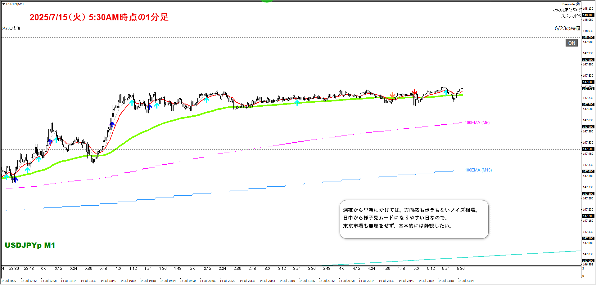The height and width of the screenshot is (285, 596).
Task: Select the cyan up arrow above 3:24
Action: [297, 103]
